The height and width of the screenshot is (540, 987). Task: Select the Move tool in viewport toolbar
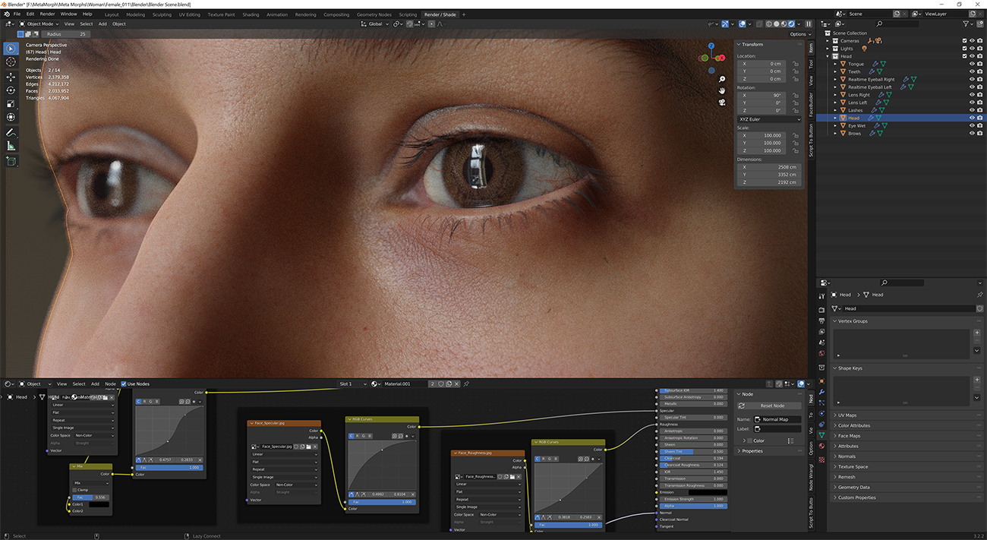coord(11,77)
